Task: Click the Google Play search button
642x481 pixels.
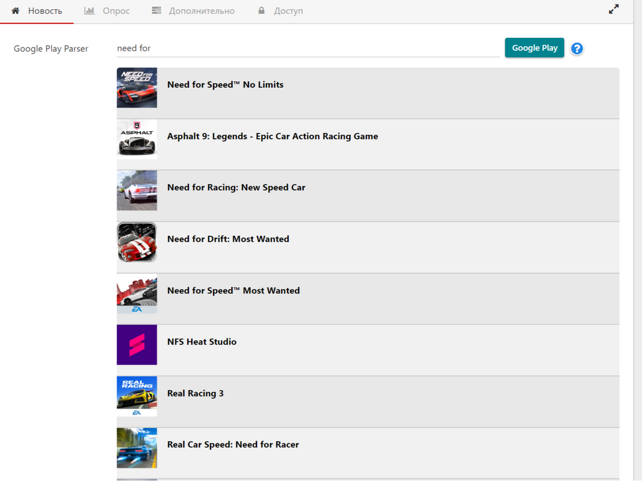Action: 534,48
